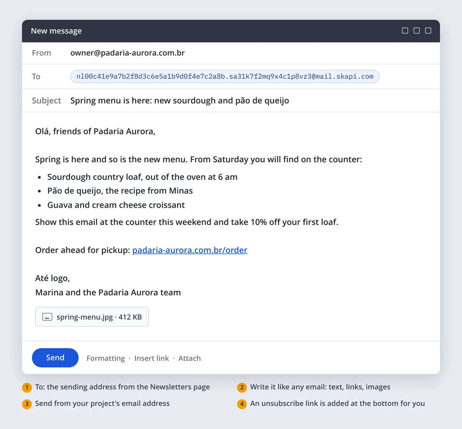Click the 'Spring is here and so is the new menu' sentence
462x429 pixels.
pyautogui.click(x=199, y=159)
